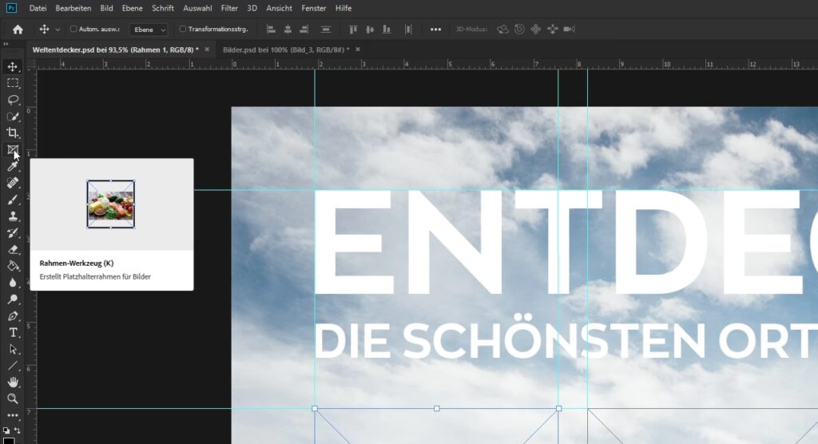Select the Hand tool
Viewport: 818px width, 444px height.
[x=13, y=383]
